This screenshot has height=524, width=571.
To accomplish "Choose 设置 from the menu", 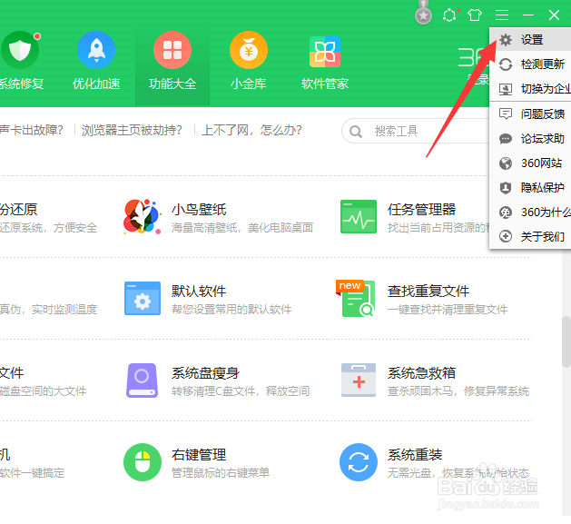I will (x=530, y=39).
